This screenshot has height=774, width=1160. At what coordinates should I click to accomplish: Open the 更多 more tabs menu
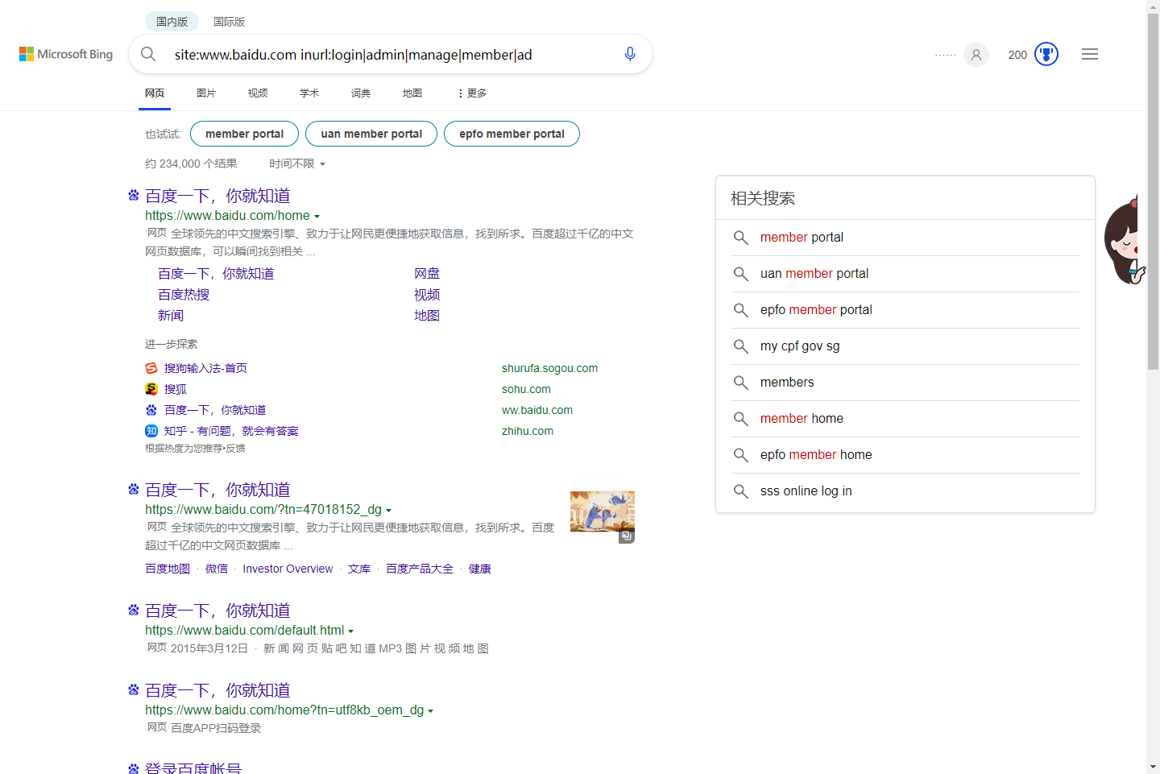(472, 93)
